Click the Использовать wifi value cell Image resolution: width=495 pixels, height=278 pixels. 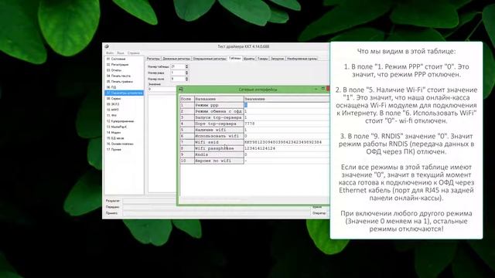point(287,136)
